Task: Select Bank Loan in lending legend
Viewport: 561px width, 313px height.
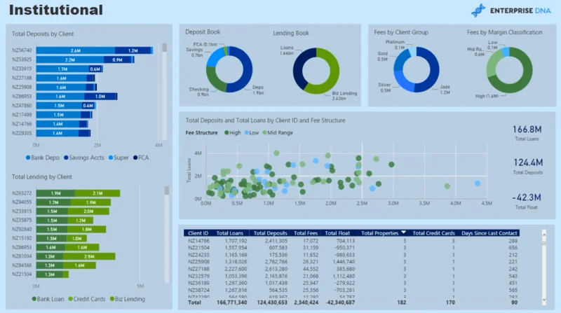Action: [48, 299]
